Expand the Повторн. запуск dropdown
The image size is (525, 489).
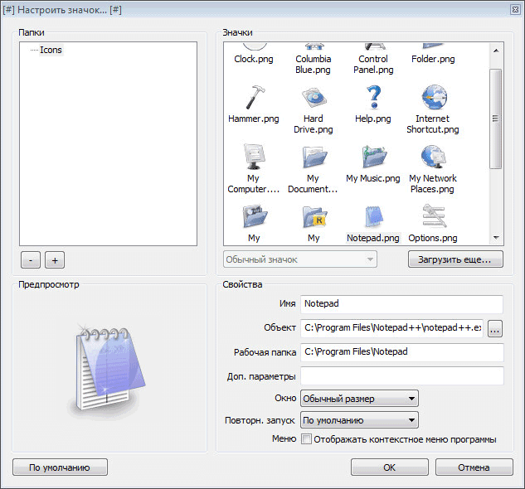359,419
